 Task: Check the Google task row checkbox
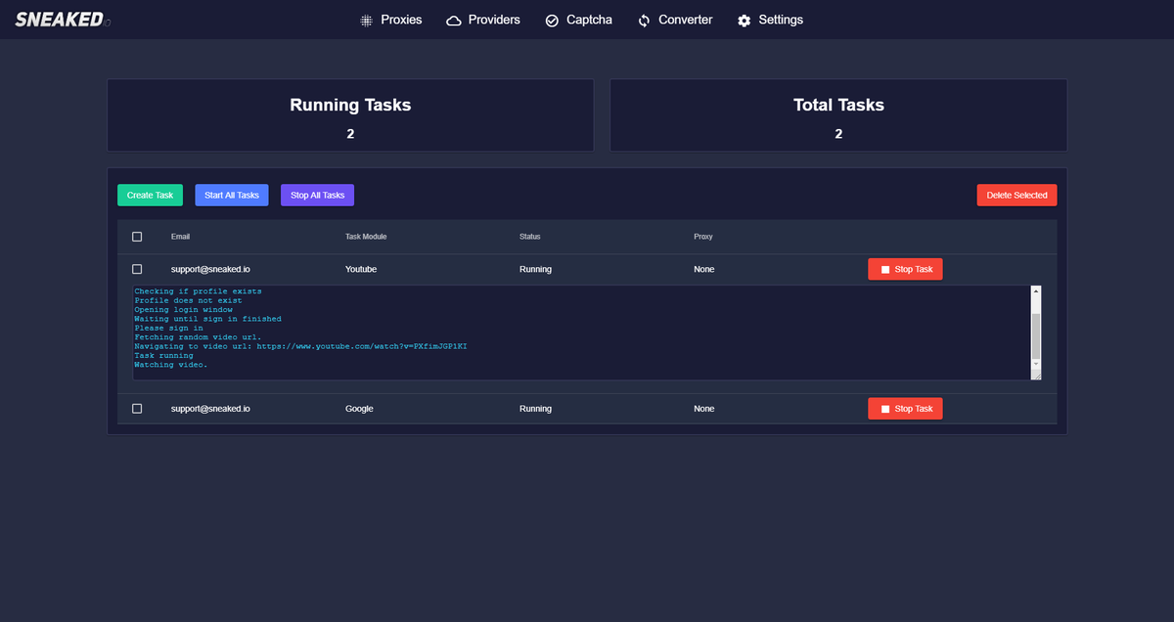(137, 409)
